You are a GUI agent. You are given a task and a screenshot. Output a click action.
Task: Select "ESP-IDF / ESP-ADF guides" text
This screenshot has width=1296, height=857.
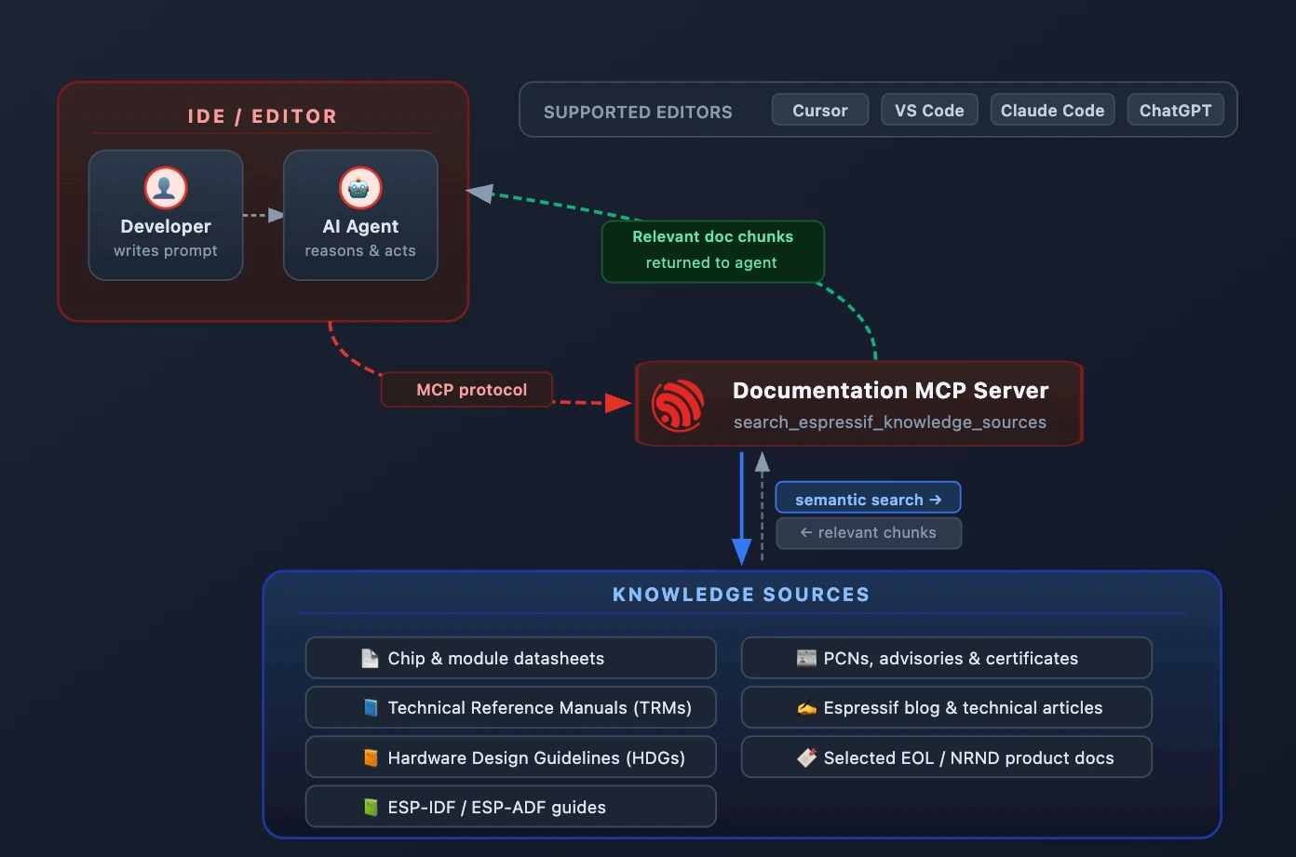[x=497, y=808]
